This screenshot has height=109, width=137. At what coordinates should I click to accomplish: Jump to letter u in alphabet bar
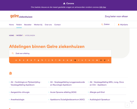coord(89,60)
